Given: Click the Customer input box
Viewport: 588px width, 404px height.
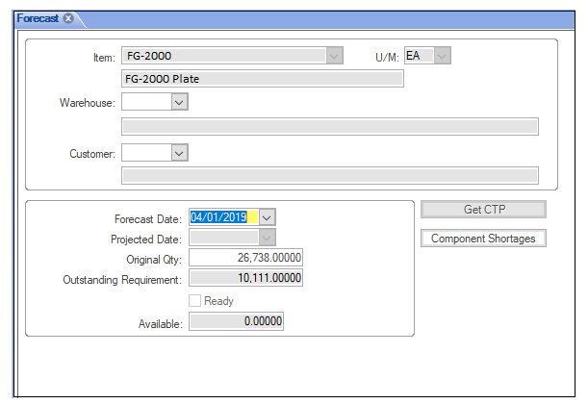Looking at the screenshot, I should point(146,153).
